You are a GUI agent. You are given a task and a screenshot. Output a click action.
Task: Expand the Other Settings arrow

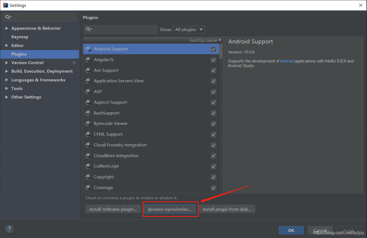coord(7,97)
